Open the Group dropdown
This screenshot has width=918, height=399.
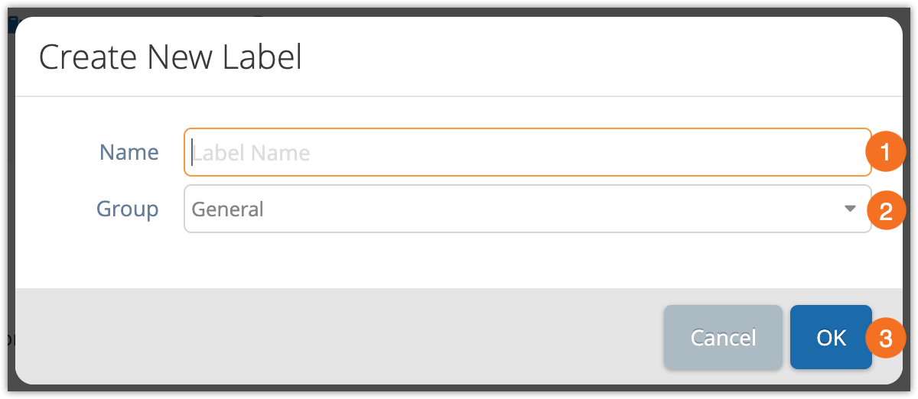[x=527, y=209]
